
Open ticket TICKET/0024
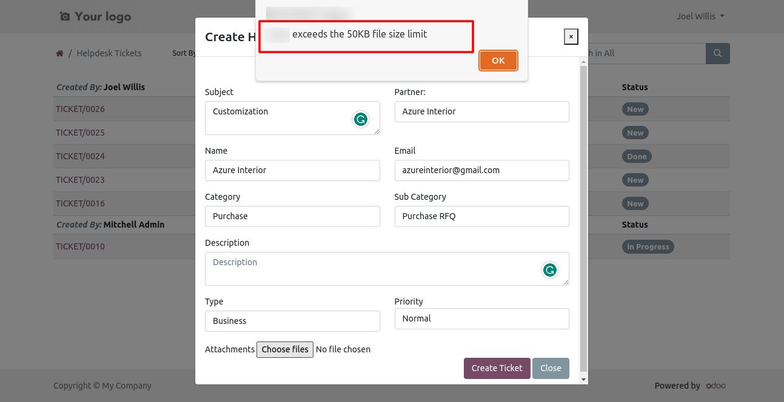point(80,156)
